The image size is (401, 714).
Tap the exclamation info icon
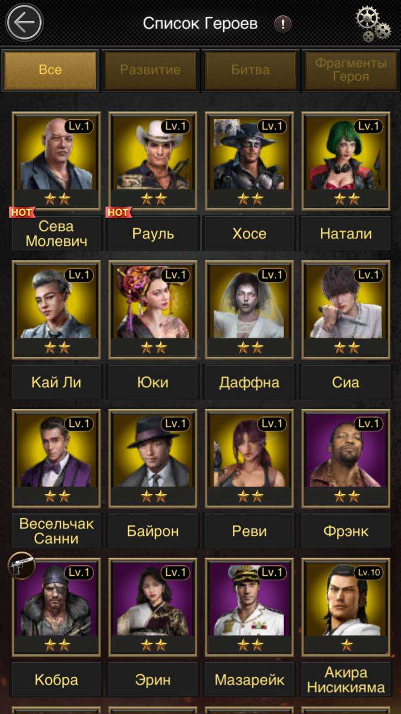coord(283,24)
